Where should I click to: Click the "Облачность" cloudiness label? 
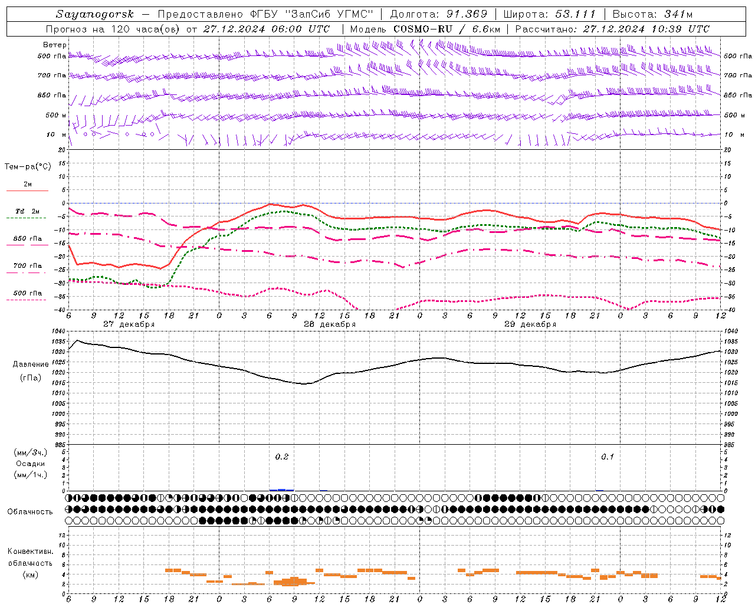click(30, 512)
